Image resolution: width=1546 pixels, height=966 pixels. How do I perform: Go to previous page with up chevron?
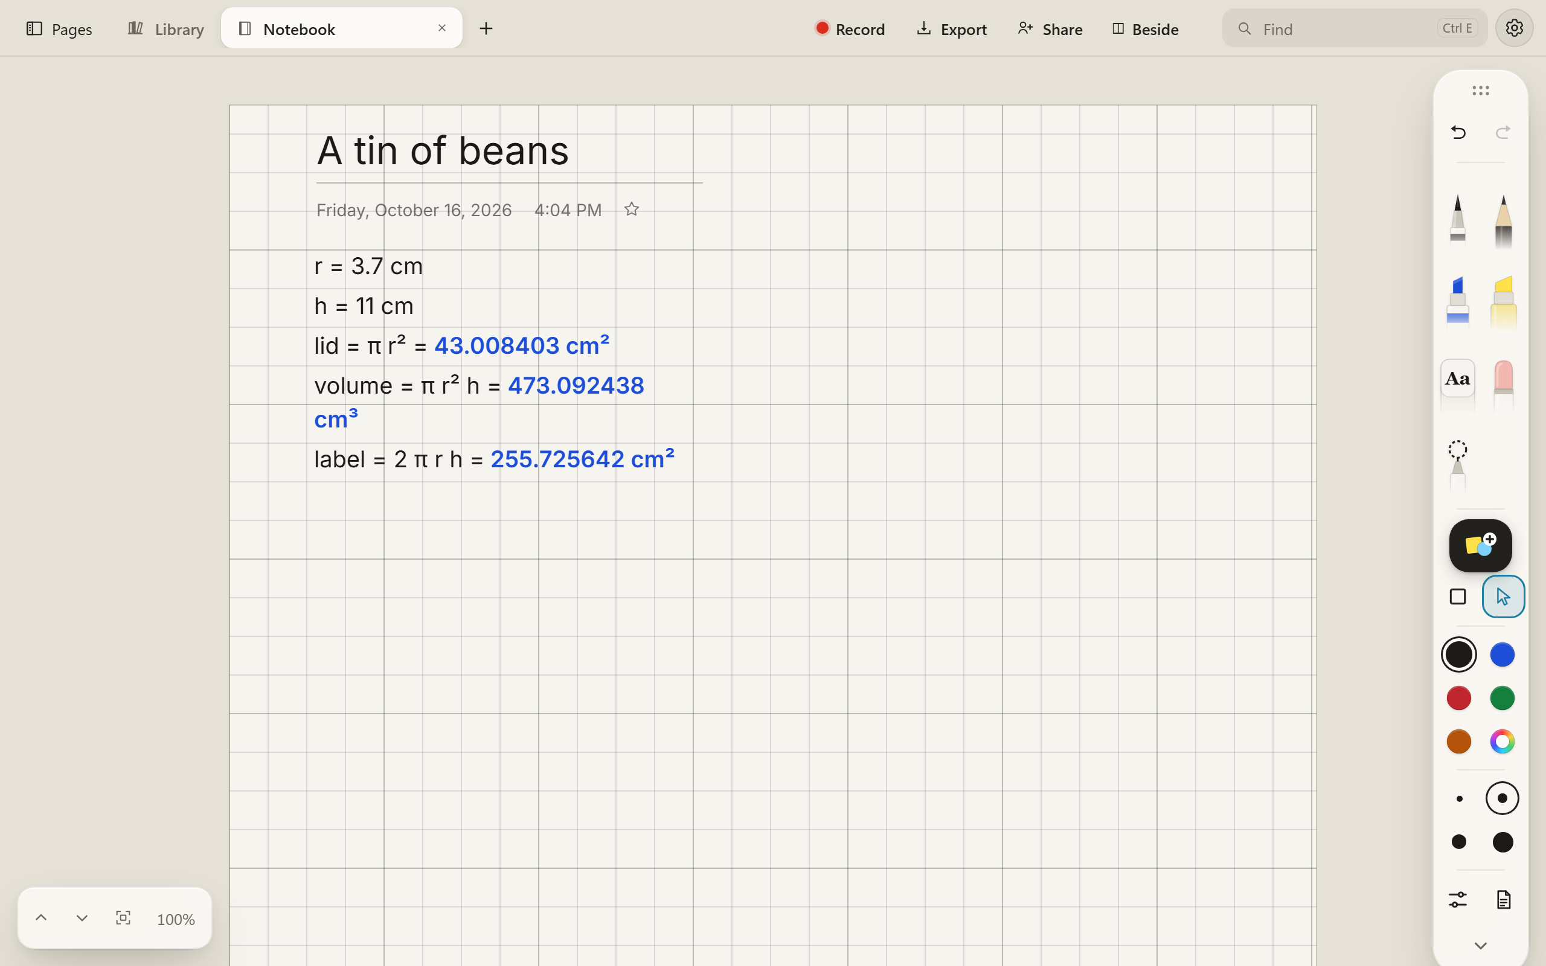41,918
